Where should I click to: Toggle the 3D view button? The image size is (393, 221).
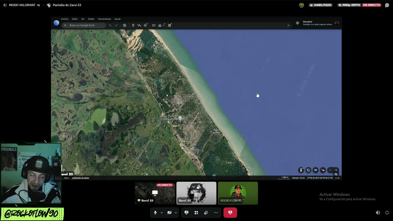(315, 170)
